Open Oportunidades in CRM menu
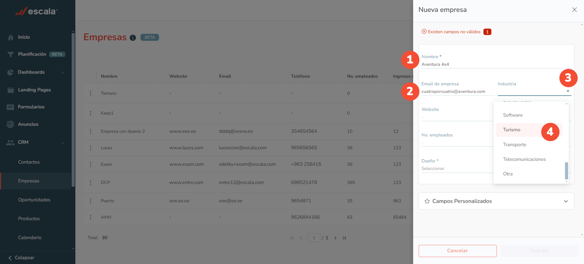This screenshot has height=264, width=584. pyautogui.click(x=34, y=200)
